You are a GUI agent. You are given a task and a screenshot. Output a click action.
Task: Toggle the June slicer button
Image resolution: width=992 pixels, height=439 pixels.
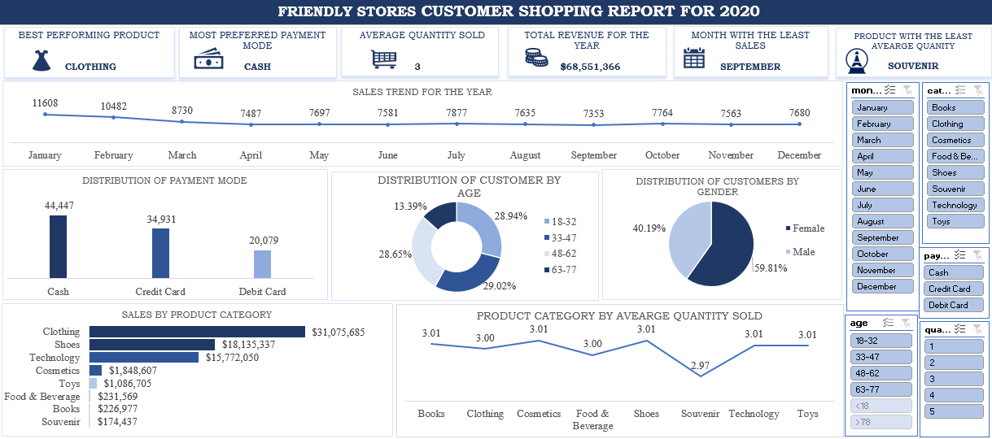(x=882, y=189)
